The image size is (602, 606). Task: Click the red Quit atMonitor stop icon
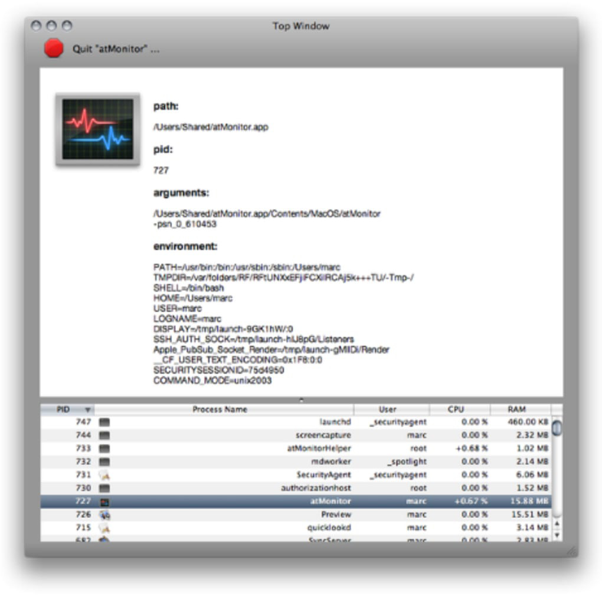click(x=54, y=48)
